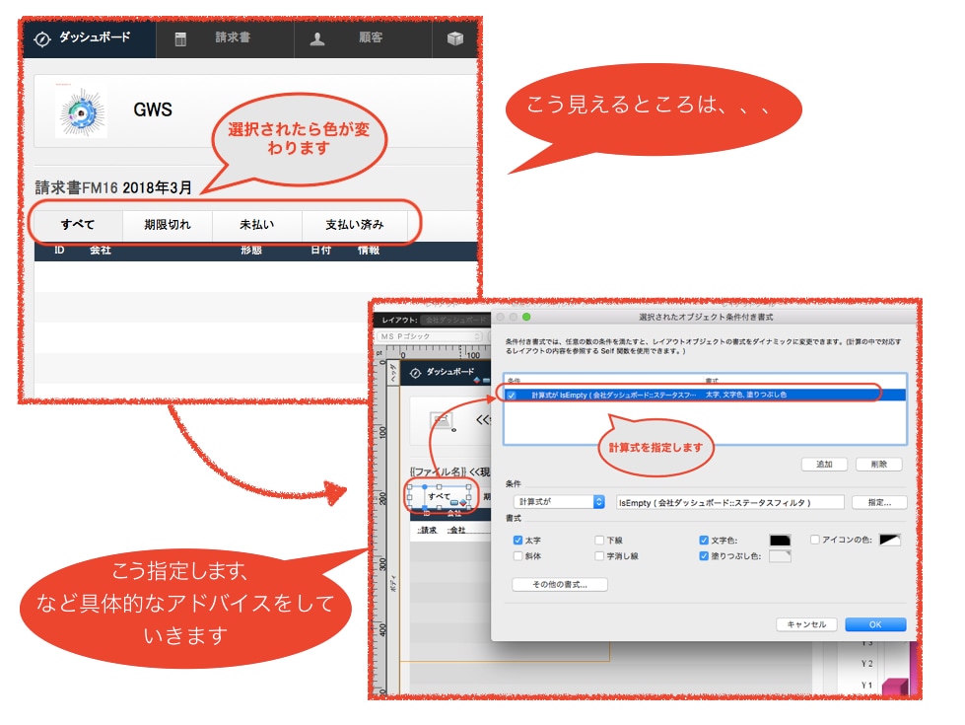The width and height of the screenshot is (965, 725).
Task: Click the ID column header in top panel
Action: 59,251
